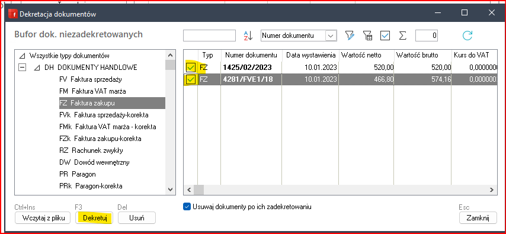The height and width of the screenshot is (234, 506).
Task: Click the Zamknij button
Action: click(478, 217)
